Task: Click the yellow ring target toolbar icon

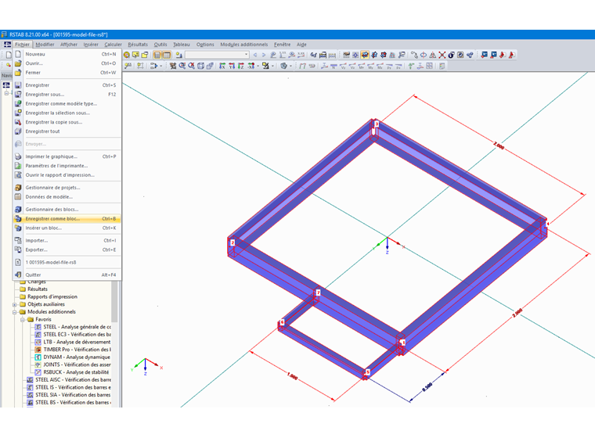Action: click(127, 55)
